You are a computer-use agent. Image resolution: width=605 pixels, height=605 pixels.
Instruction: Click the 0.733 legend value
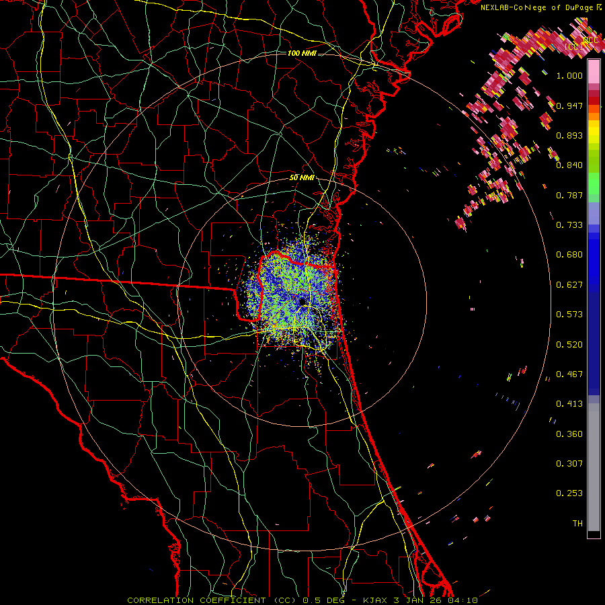click(569, 225)
